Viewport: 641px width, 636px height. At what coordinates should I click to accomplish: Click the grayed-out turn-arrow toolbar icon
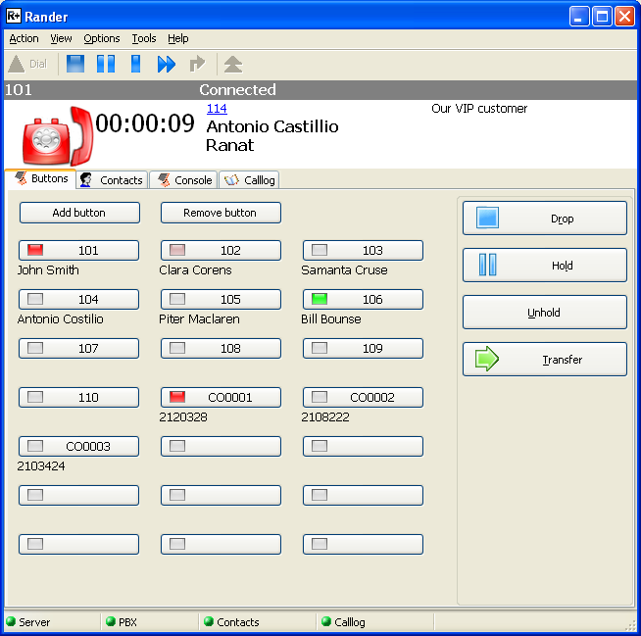coord(198,65)
